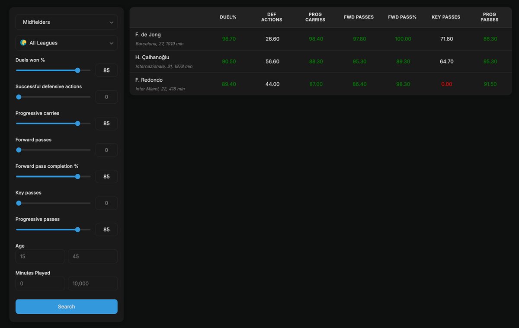Click the Successful defensive actions slider handle

coord(19,97)
